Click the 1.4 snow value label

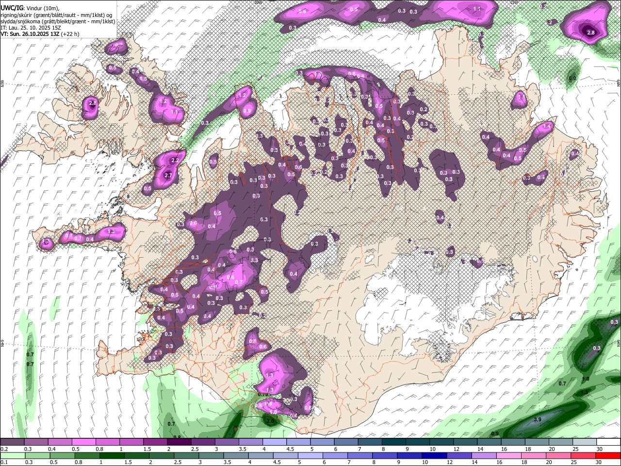click(x=548, y=126)
